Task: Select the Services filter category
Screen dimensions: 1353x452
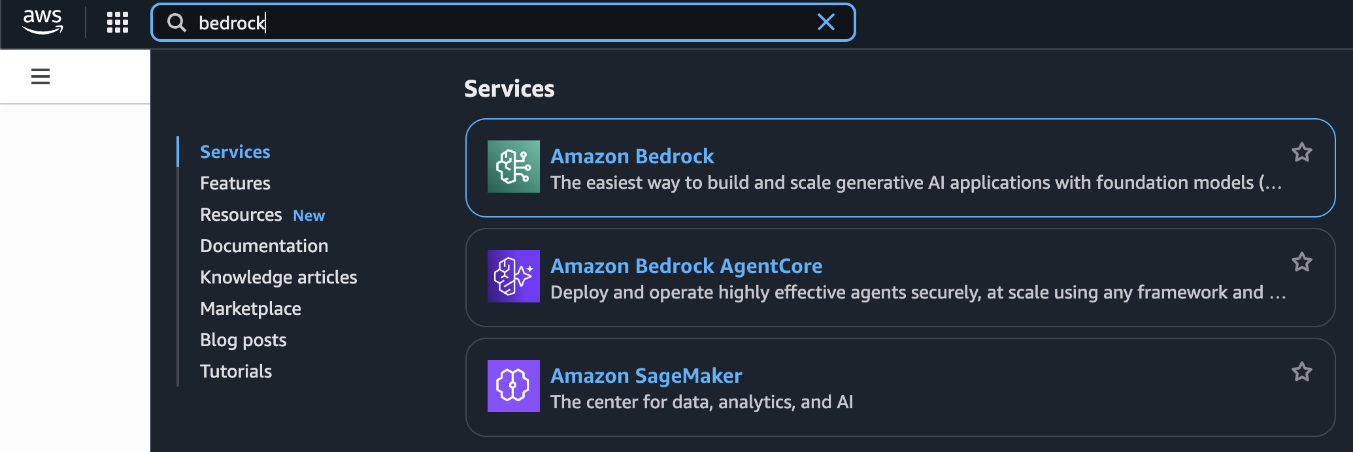Action: (x=235, y=151)
